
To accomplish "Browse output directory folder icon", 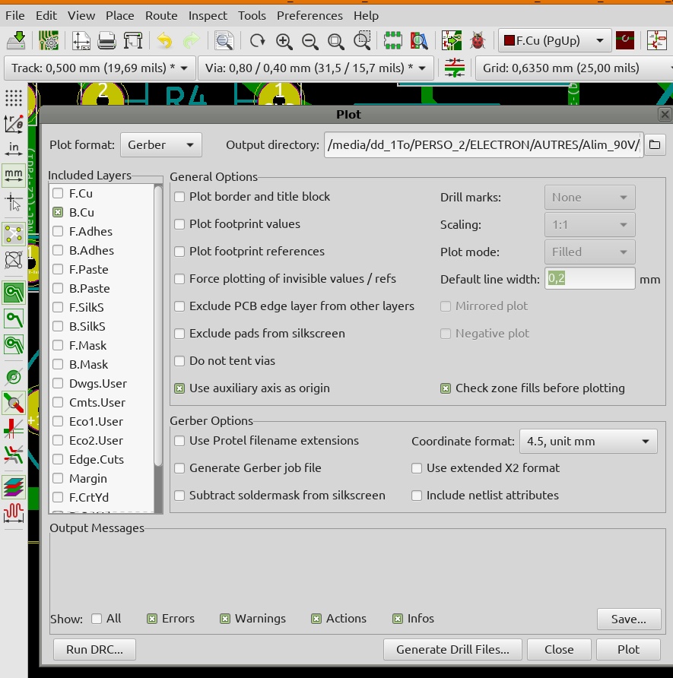I will pos(655,144).
